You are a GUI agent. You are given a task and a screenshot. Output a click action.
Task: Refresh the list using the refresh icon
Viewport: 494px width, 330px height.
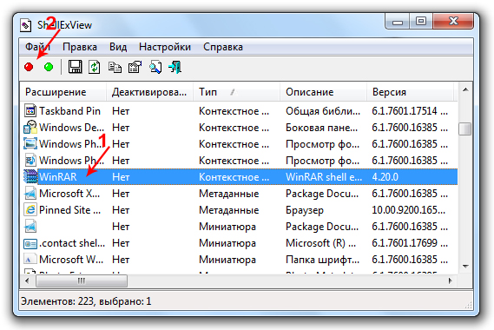[x=95, y=67]
